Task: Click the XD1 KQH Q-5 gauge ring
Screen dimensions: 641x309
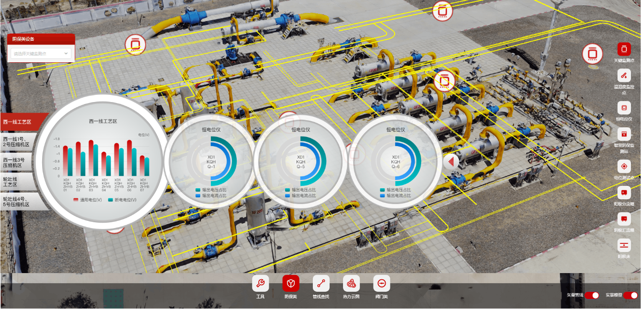Action: pos(301,162)
